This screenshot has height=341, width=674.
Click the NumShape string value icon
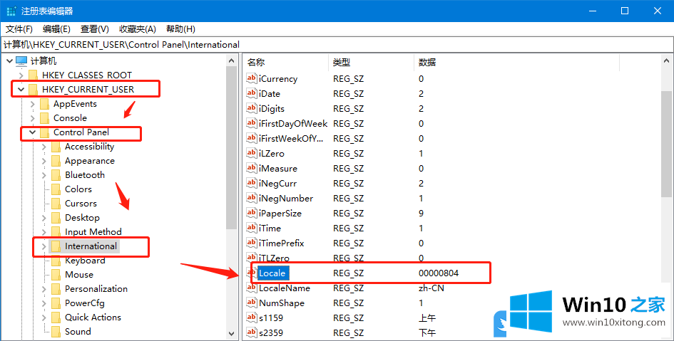[x=252, y=303]
